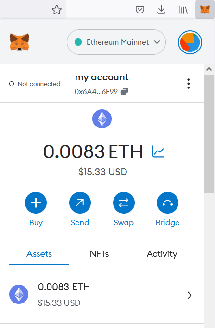The width and height of the screenshot is (215, 328).
Task: Click the MetaMask fox logo
Action: 19,42
